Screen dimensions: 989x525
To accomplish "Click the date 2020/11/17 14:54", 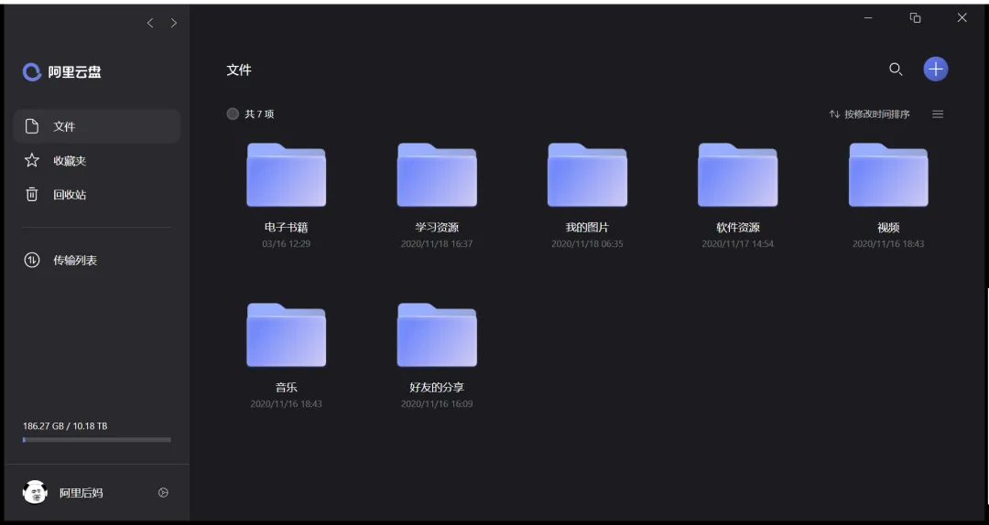I will click(x=737, y=244).
